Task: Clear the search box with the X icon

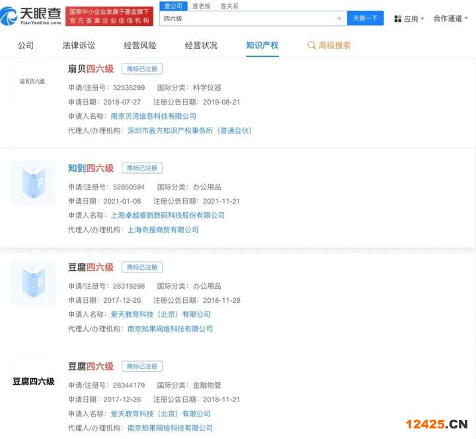Action: click(x=339, y=19)
